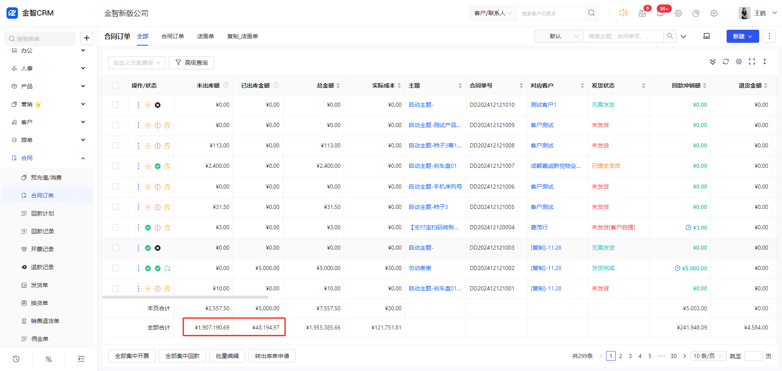Click the horizontal table scrollbar
The image size is (782, 371).
pyautogui.click(x=185, y=297)
